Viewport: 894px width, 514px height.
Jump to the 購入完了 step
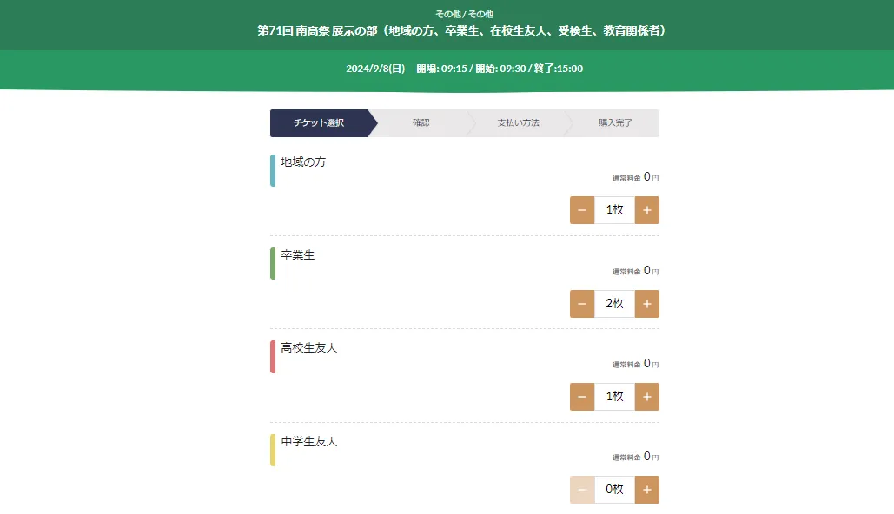point(615,123)
